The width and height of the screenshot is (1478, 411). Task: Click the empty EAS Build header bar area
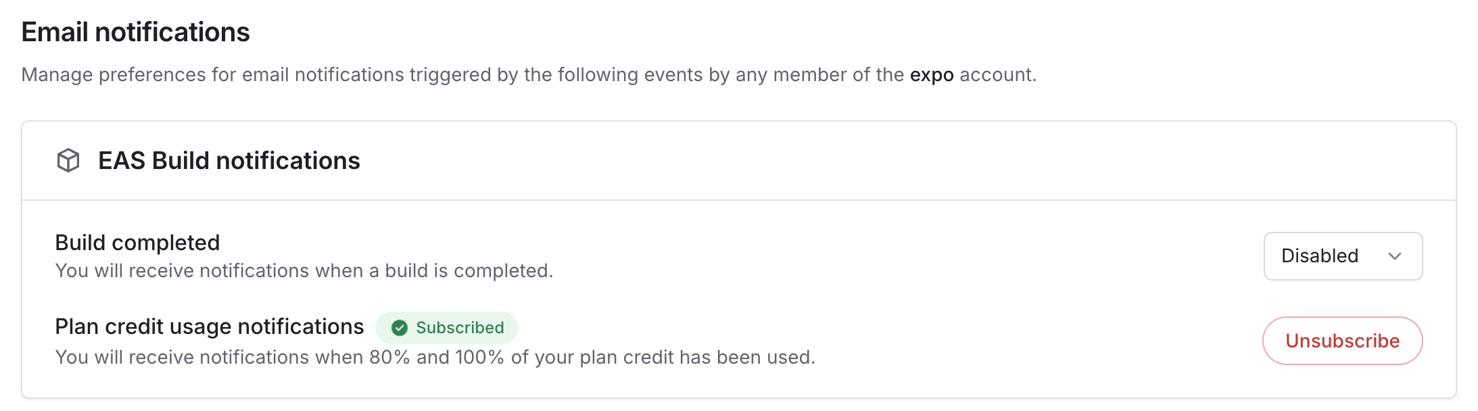(879, 161)
